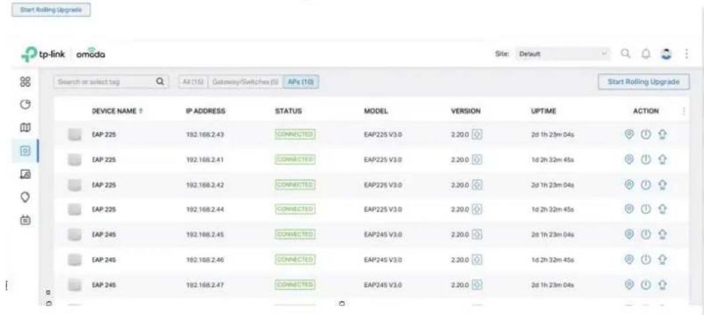The image size is (704, 315).
Task: Reboot the device at 192.168.2.42
Action: [646, 184]
